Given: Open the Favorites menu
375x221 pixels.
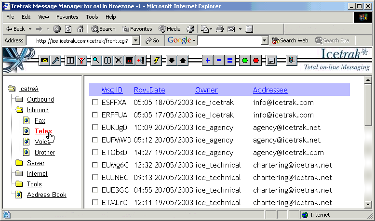Looking at the screenshot, I should 67,17.
